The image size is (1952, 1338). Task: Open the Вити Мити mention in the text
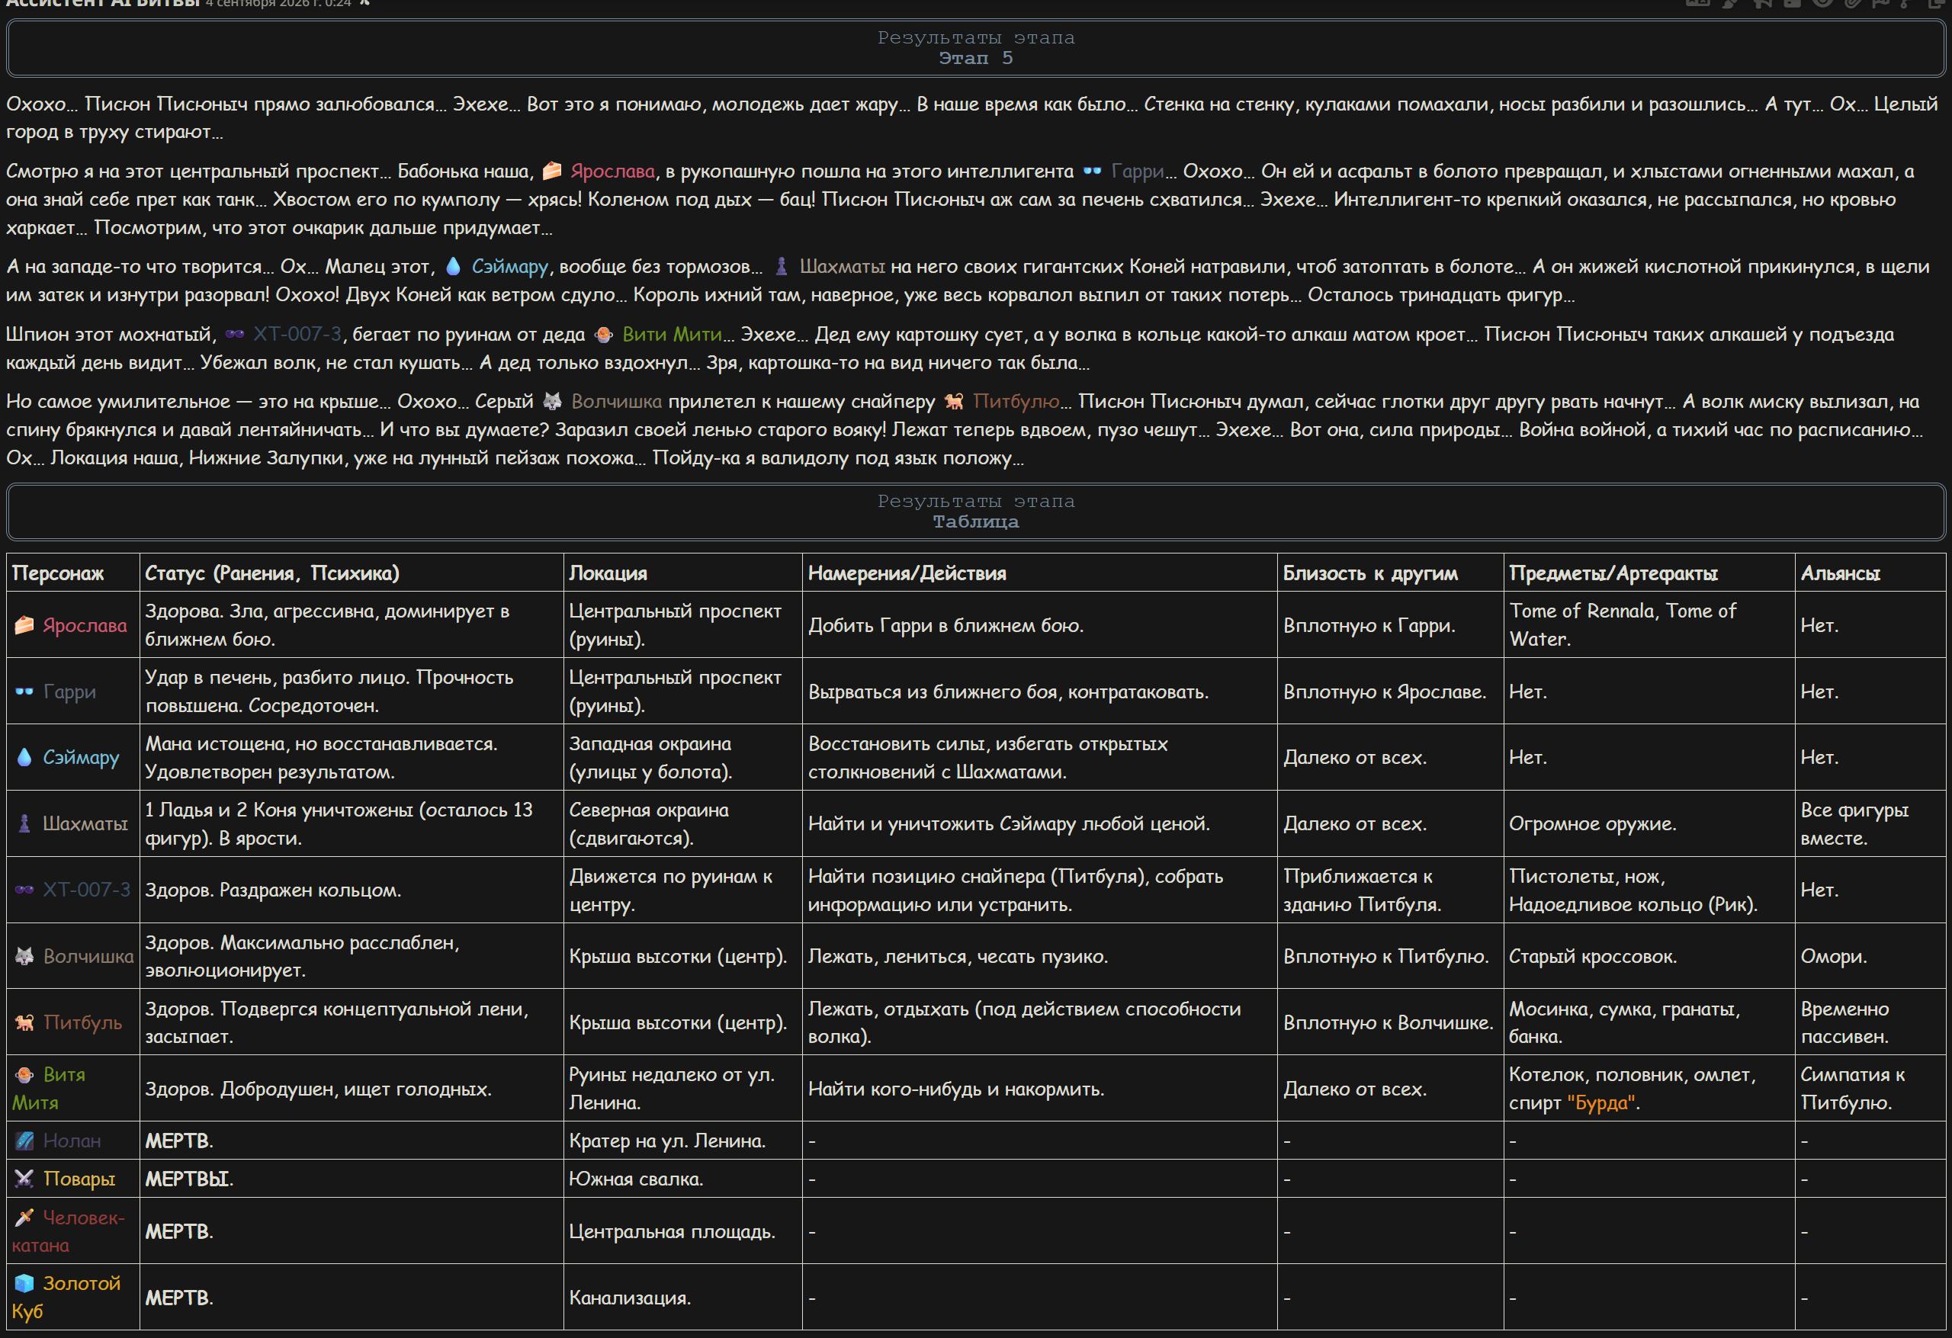(x=672, y=334)
